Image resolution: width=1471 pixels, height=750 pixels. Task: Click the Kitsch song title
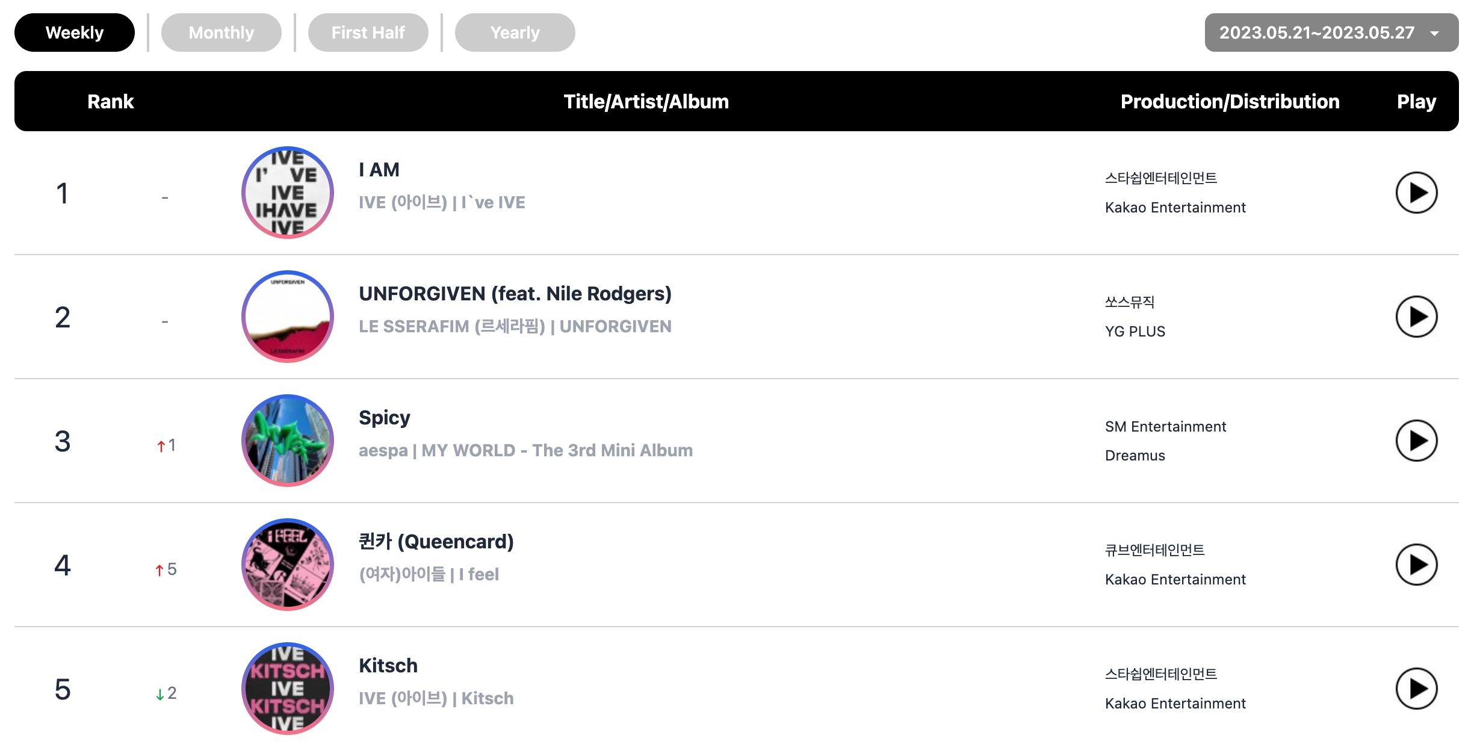coord(388,666)
